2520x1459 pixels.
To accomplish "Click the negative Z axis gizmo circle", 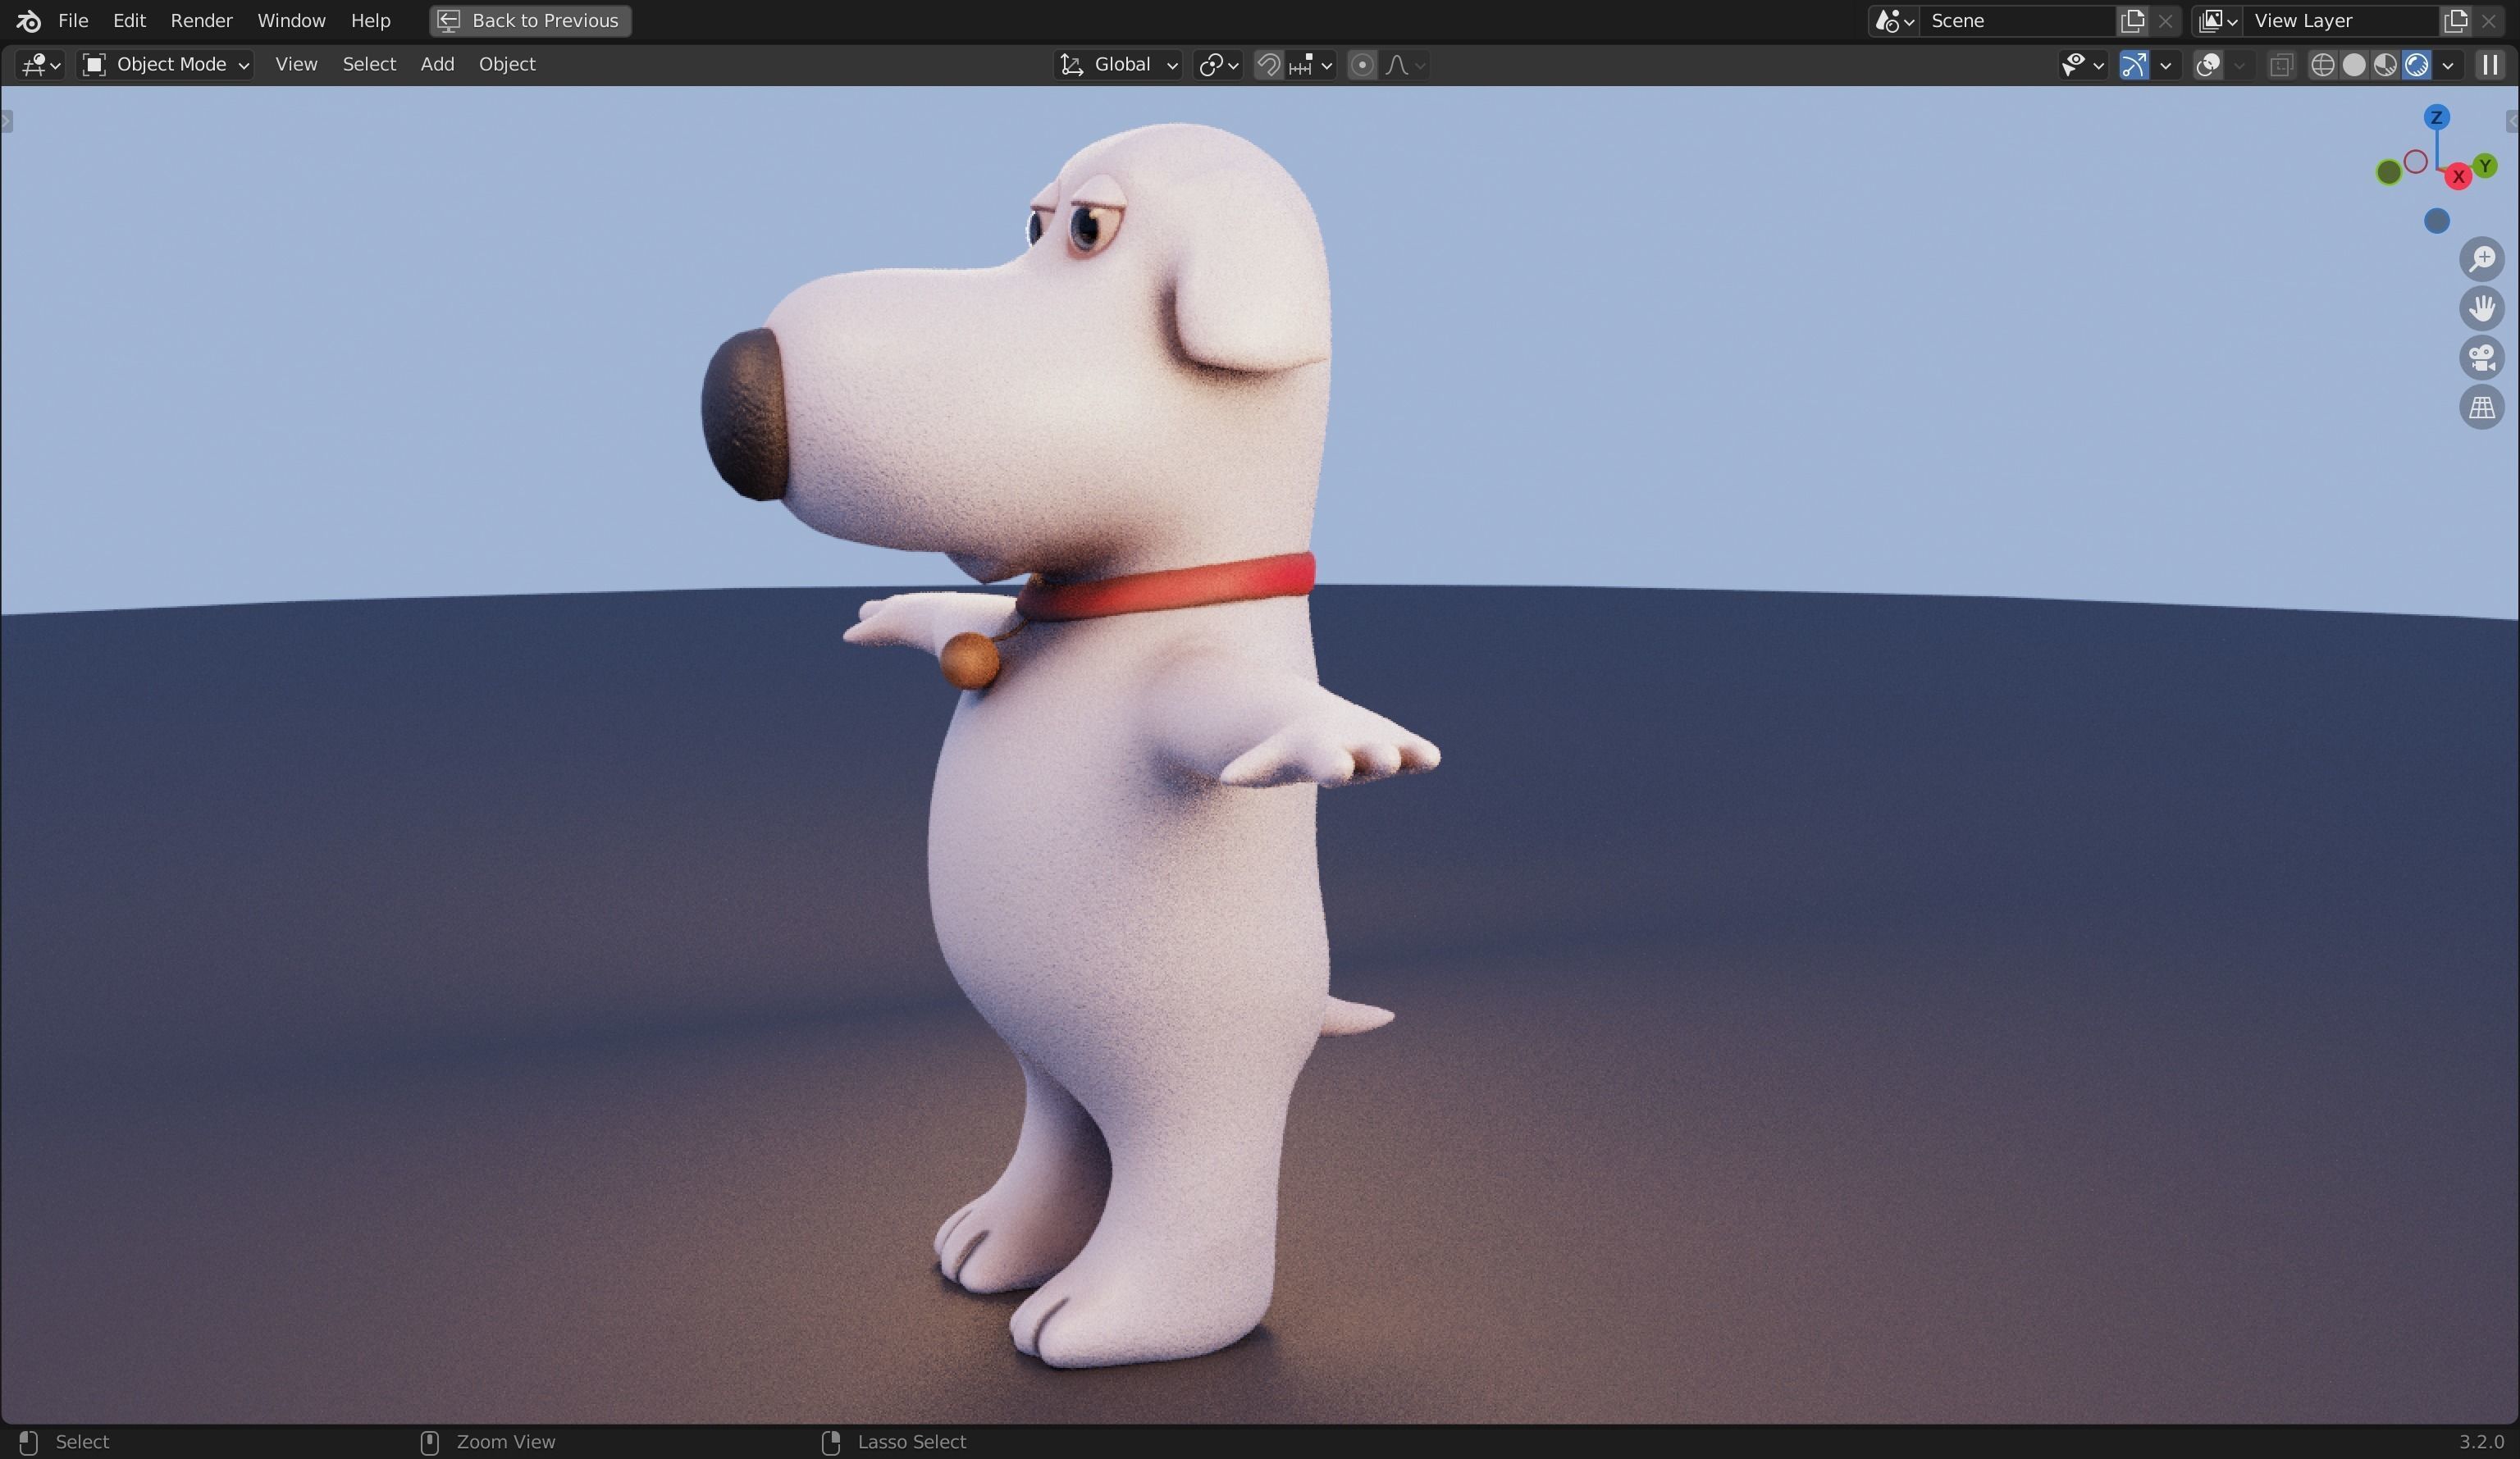I will tap(2437, 221).
